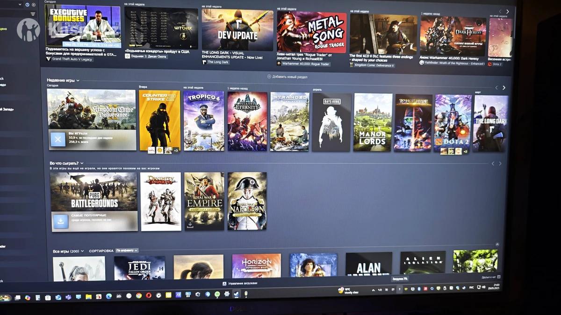Viewport: 561px width, 315px height.
Task: Open the Witcher concerts news thumbnail
Action: coord(162,27)
